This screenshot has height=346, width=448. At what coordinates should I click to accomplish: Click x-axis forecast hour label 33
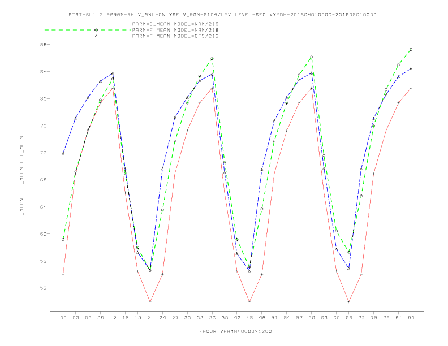click(x=200, y=318)
